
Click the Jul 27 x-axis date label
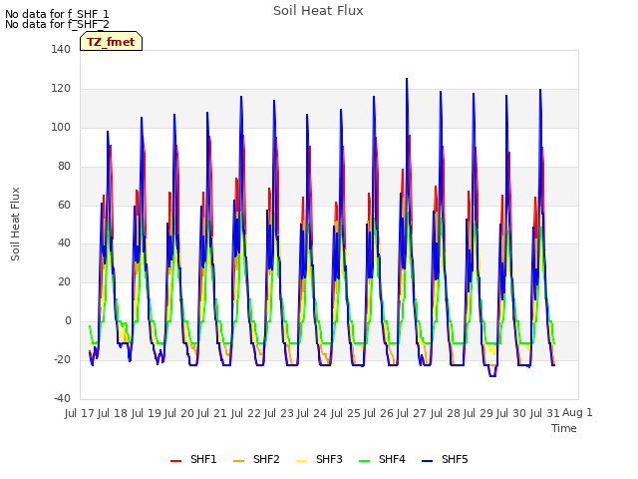pos(412,413)
